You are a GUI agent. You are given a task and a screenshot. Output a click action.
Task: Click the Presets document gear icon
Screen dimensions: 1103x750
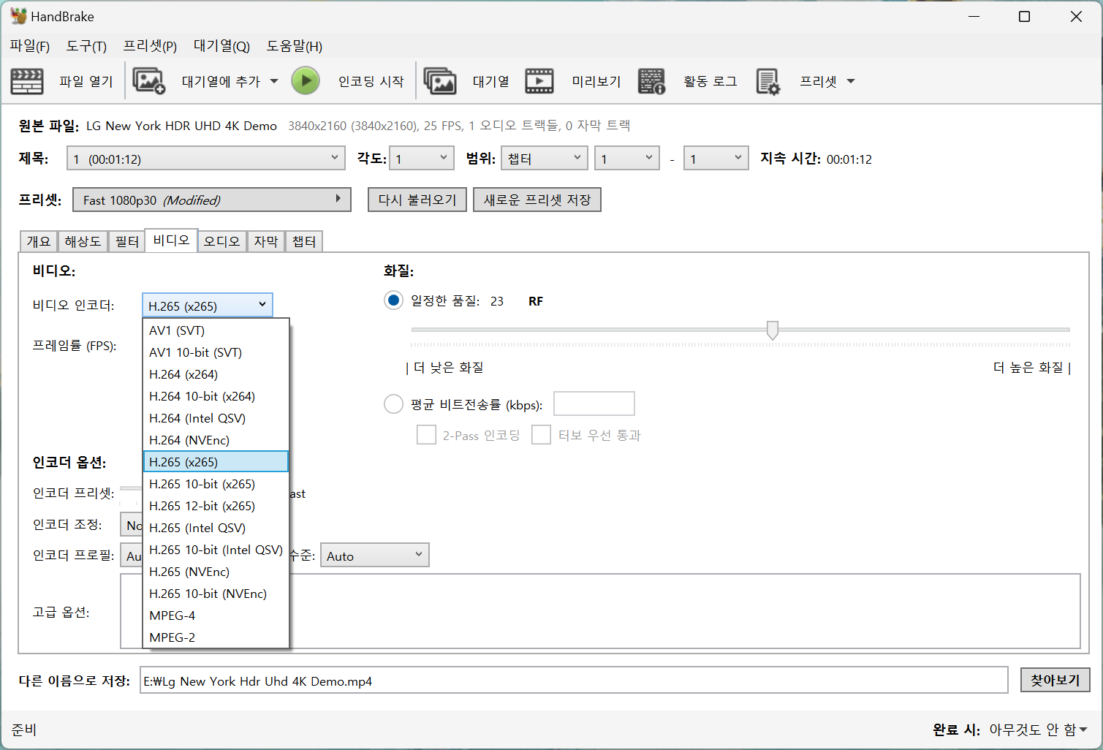point(768,81)
